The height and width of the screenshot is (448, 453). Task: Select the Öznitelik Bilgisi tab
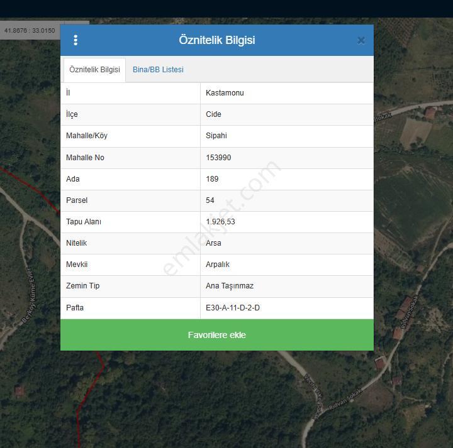click(94, 70)
